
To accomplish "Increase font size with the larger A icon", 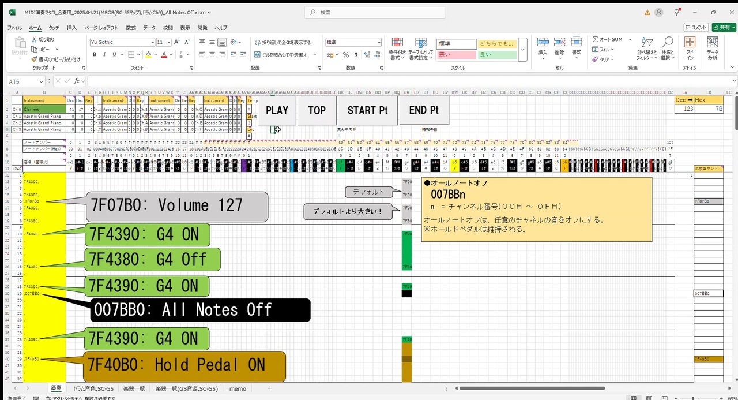I will 177,42.
